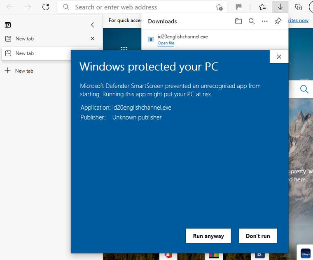Search downloads with the magnifier icon
313x260 pixels.
point(252,21)
